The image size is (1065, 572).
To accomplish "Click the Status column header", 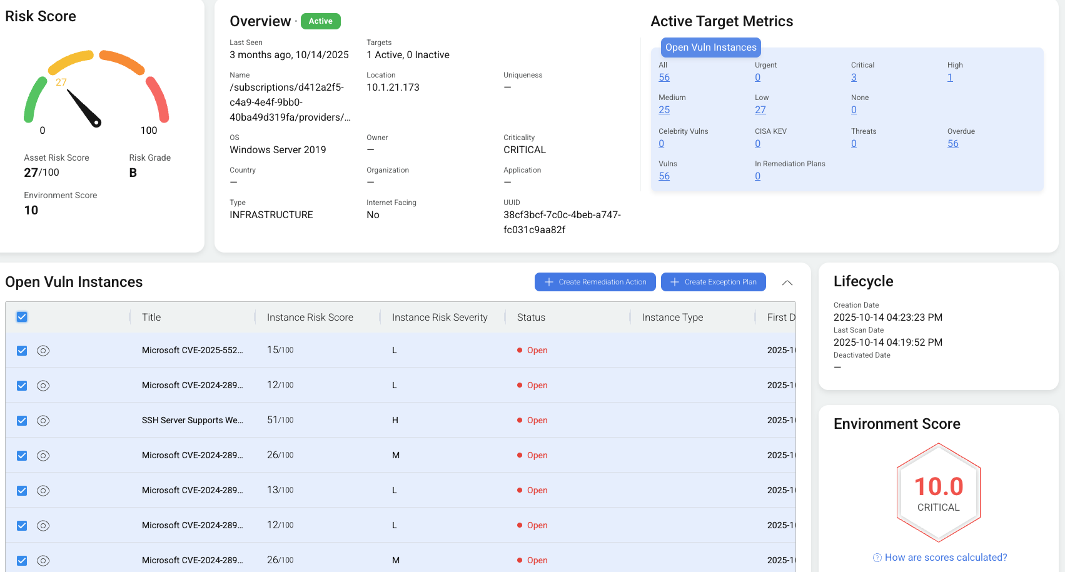I will (531, 318).
